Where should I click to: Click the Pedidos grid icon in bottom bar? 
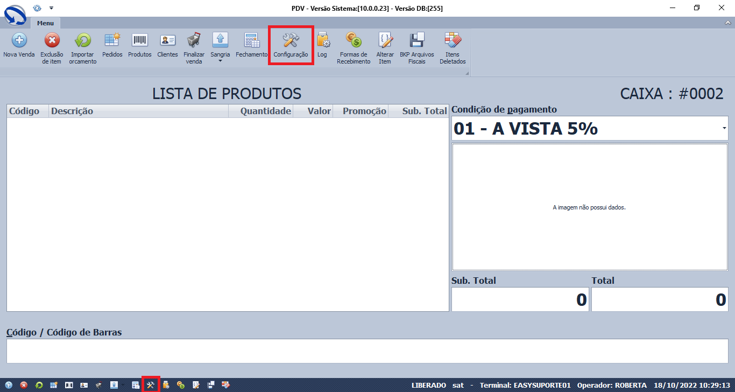(54, 385)
